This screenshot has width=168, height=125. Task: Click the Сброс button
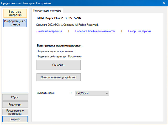[x=15, y=97]
